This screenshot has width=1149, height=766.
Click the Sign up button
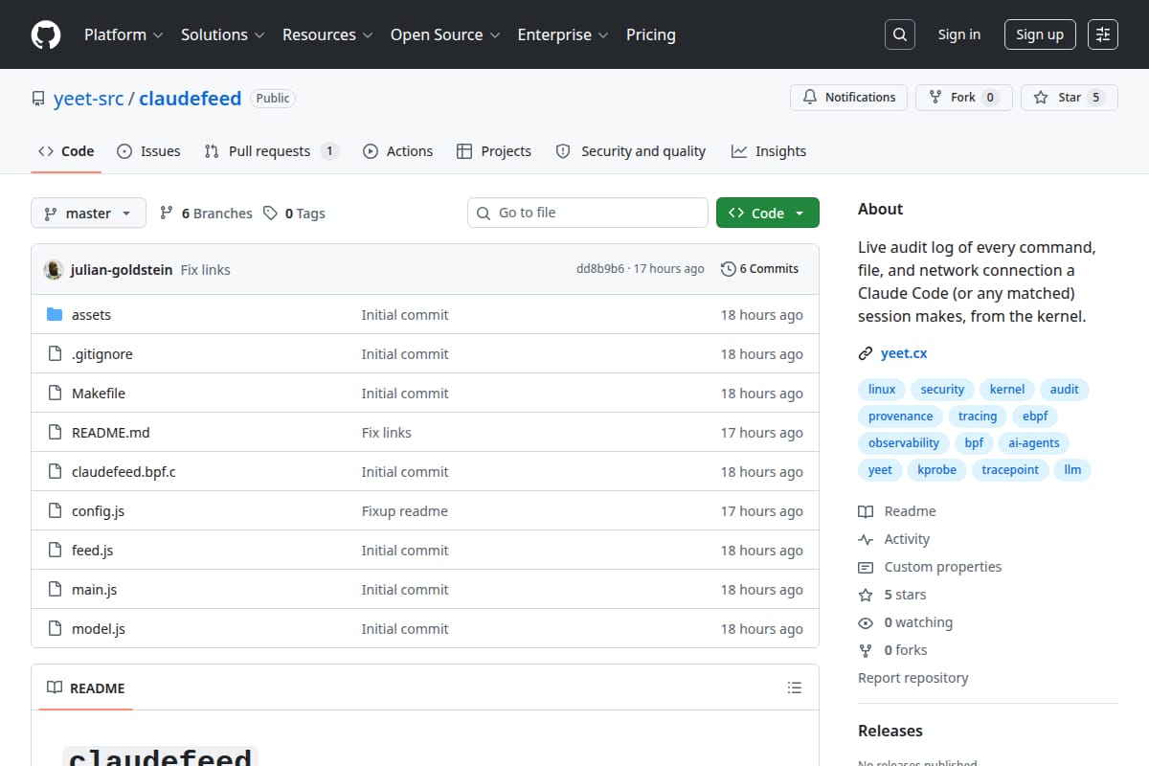[x=1040, y=34]
